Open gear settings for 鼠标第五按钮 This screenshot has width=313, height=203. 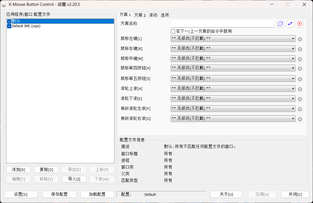300,79
